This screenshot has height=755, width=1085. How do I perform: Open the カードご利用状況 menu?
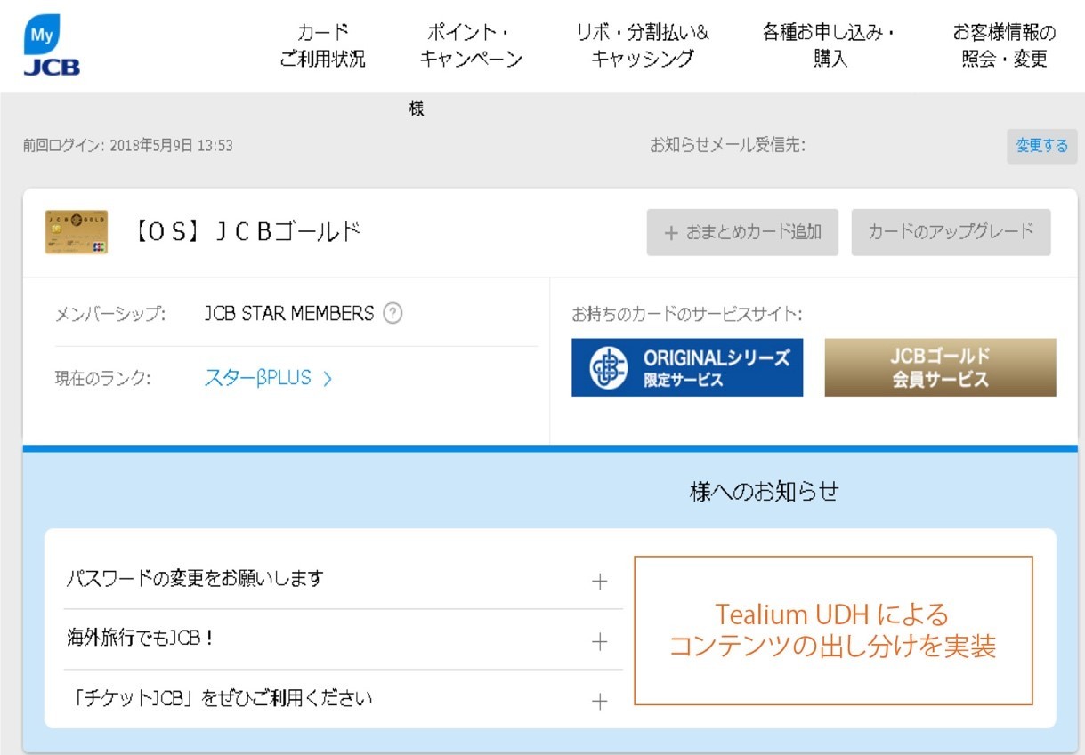click(x=322, y=46)
